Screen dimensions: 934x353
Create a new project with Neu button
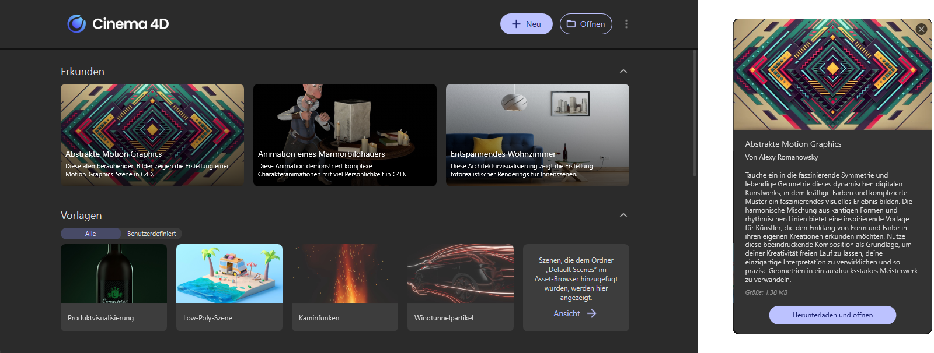click(x=526, y=24)
